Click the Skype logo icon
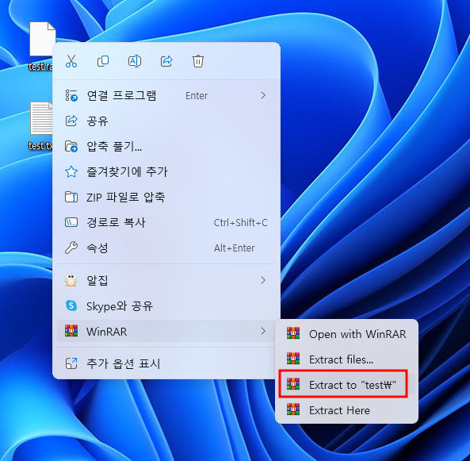 click(71, 305)
